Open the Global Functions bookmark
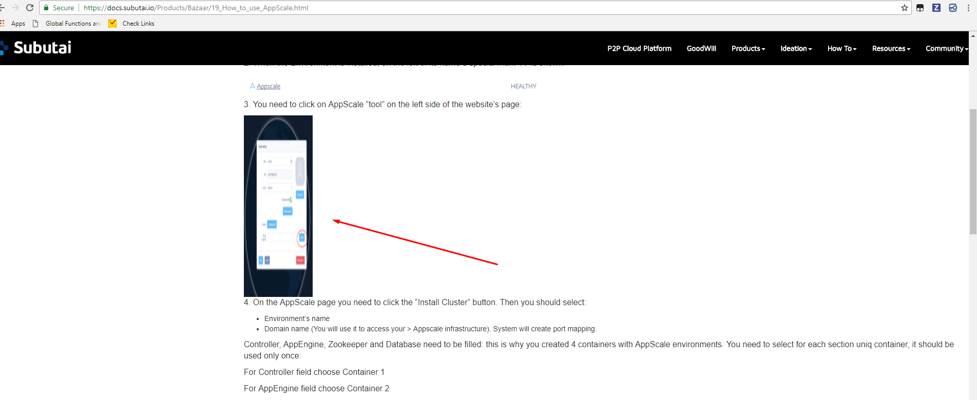Viewport: 977px width, 400px height. tap(67, 24)
